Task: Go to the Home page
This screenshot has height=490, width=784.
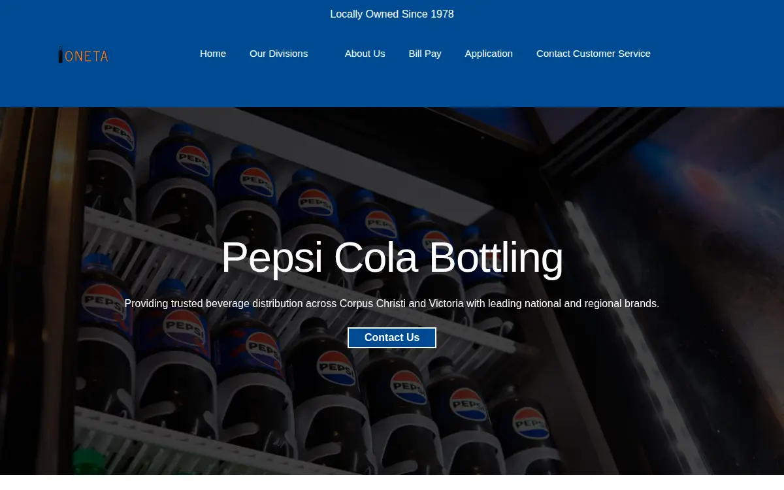Action: pyautogui.click(x=213, y=54)
